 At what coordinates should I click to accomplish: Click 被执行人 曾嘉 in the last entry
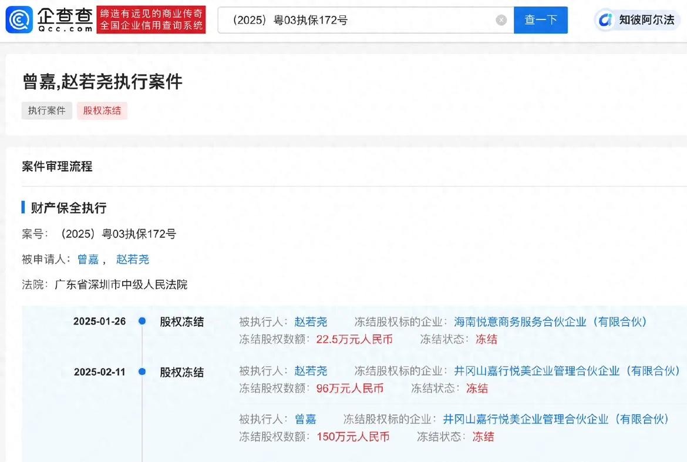[x=305, y=419]
